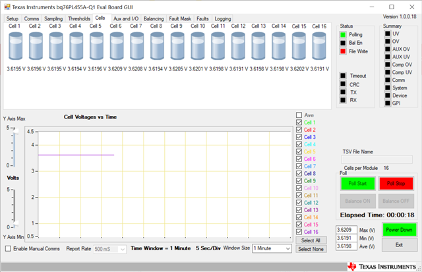Click the Cell 6 battery icon
The width and height of the screenshot is (422, 272).
coord(117,46)
